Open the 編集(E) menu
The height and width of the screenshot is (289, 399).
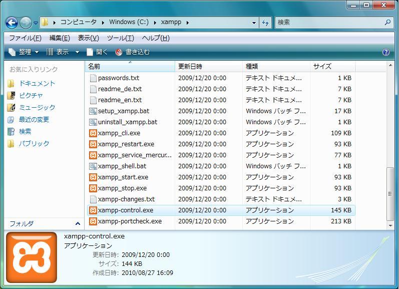[60, 38]
